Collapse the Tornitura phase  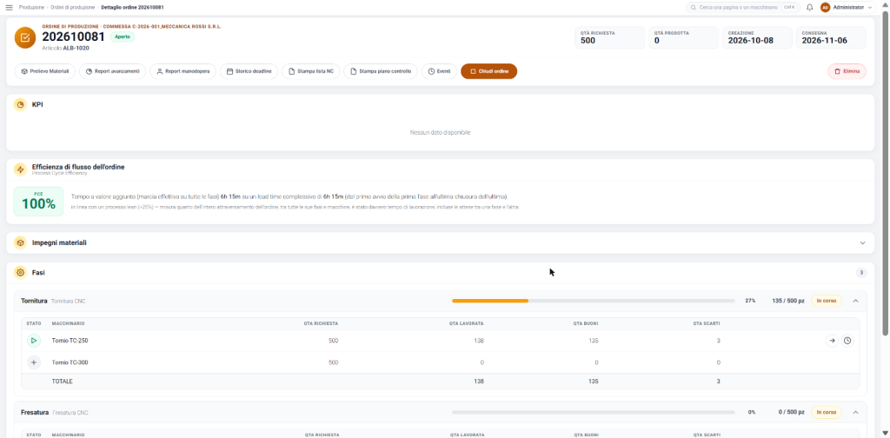point(855,301)
